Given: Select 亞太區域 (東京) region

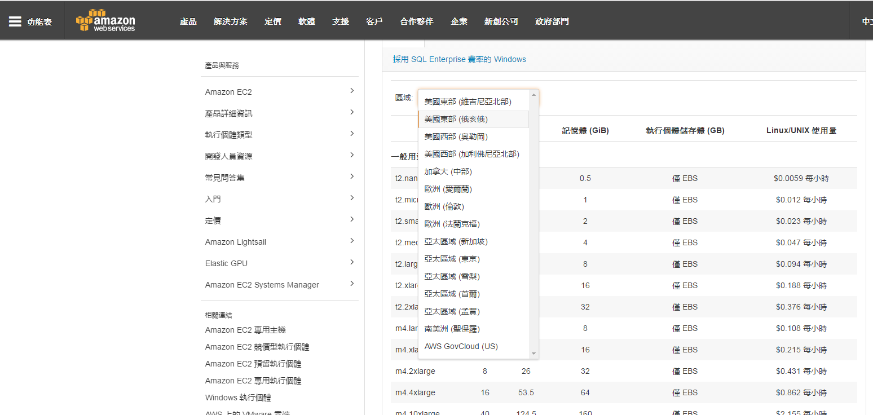Looking at the screenshot, I should click(x=474, y=259).
